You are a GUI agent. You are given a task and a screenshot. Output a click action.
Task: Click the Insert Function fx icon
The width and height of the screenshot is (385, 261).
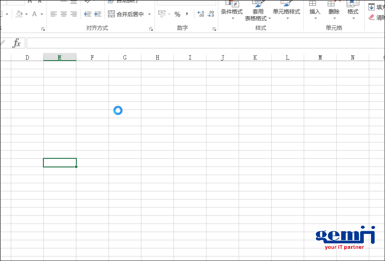point(17,43)
